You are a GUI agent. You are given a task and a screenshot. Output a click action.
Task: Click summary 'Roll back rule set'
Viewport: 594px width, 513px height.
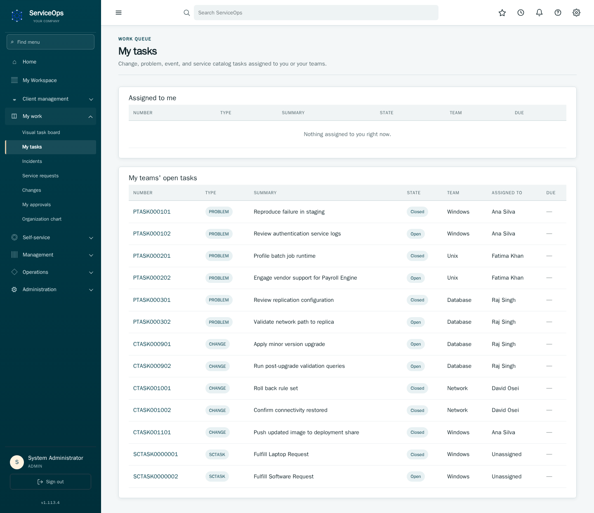pos(276,388)
